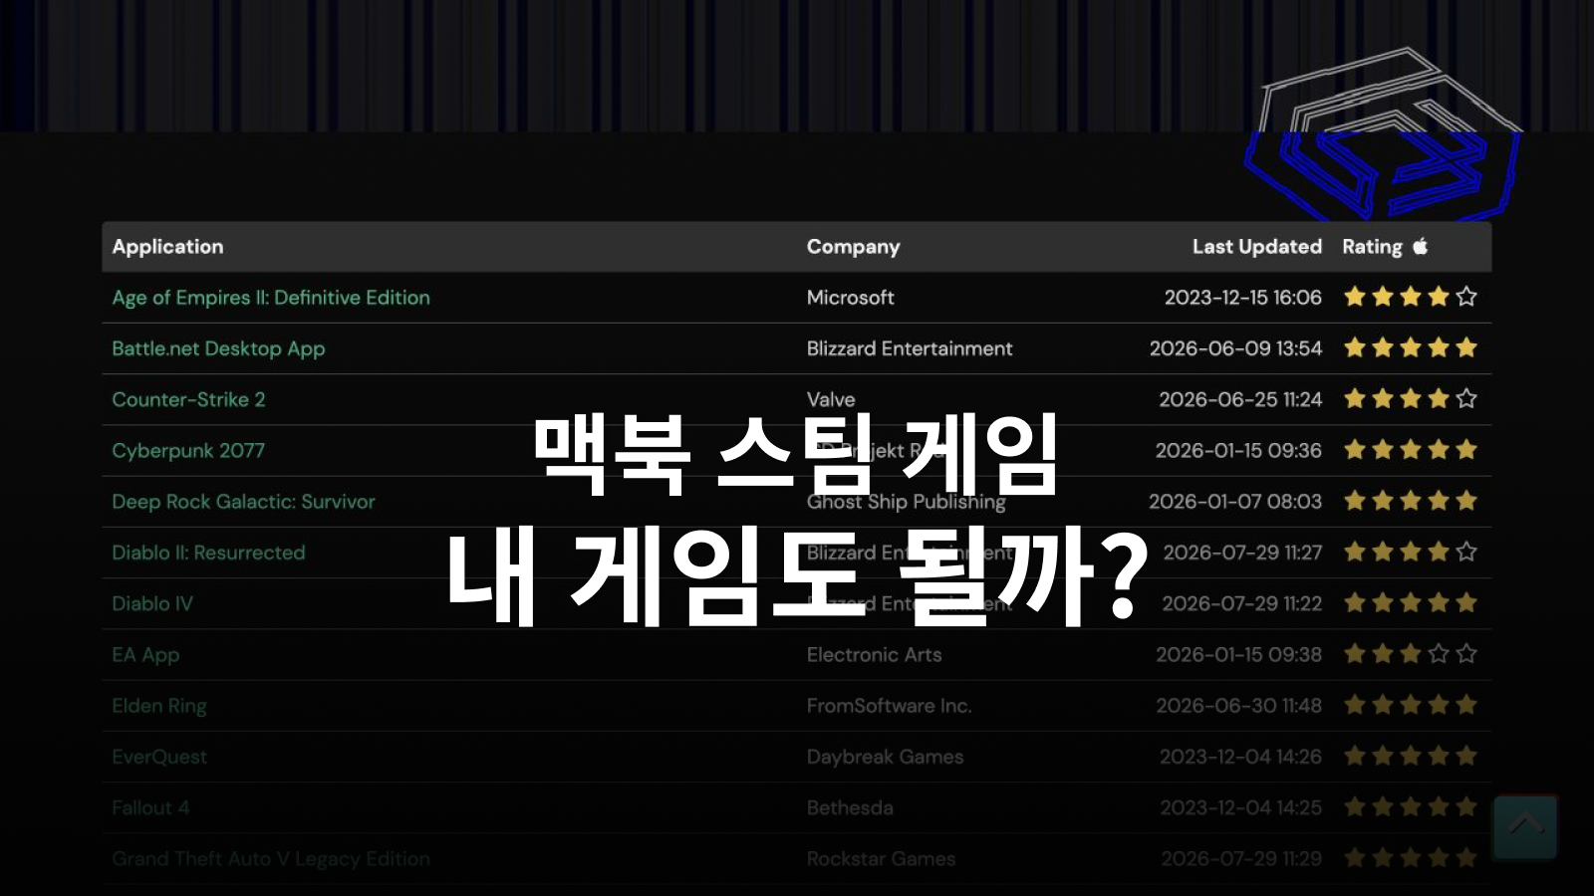
Task: Click the Bethesda company cell
Action: pos(850,807)
